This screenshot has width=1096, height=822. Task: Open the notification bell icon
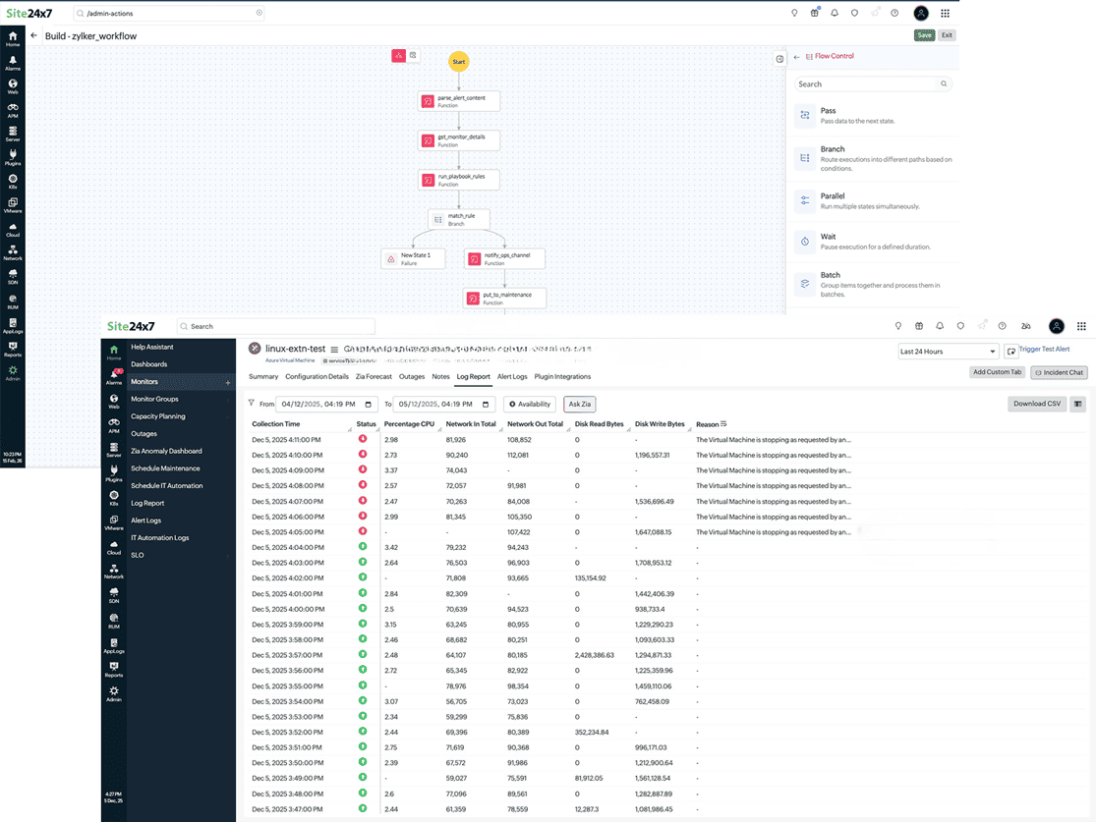[940, 326]
